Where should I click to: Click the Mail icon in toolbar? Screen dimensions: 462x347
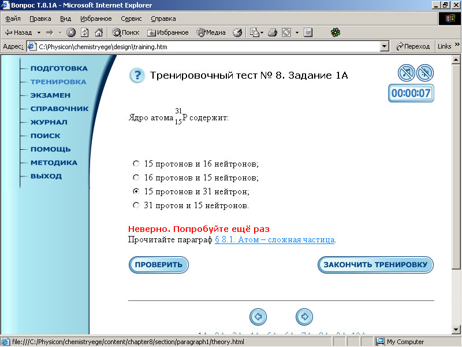click(254, 32)
